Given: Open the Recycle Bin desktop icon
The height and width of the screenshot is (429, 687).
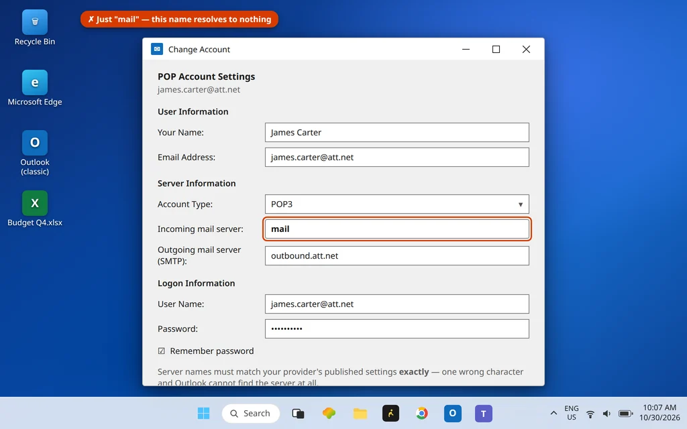Looking at the screenshot, I should coord(35,27).
